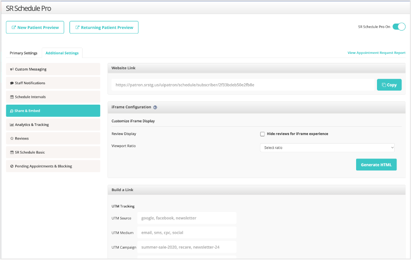The height and width of the screenshot is (260, 411).
Task: Focus the UTM Source input field
Action: click(x=186, y=218)
